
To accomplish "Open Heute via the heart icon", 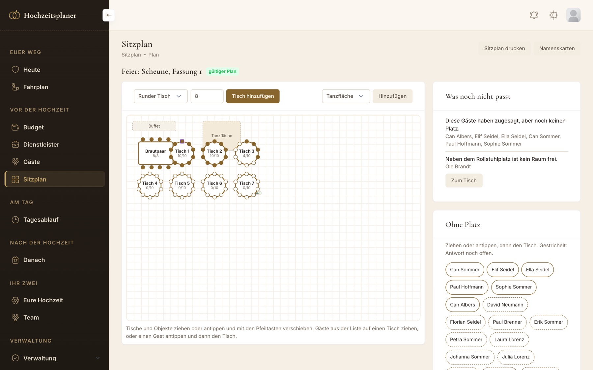I will (15, 70).
